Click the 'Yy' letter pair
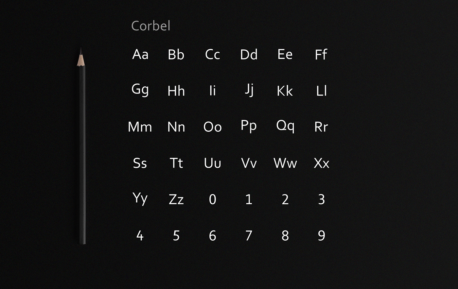 (140, 198)
